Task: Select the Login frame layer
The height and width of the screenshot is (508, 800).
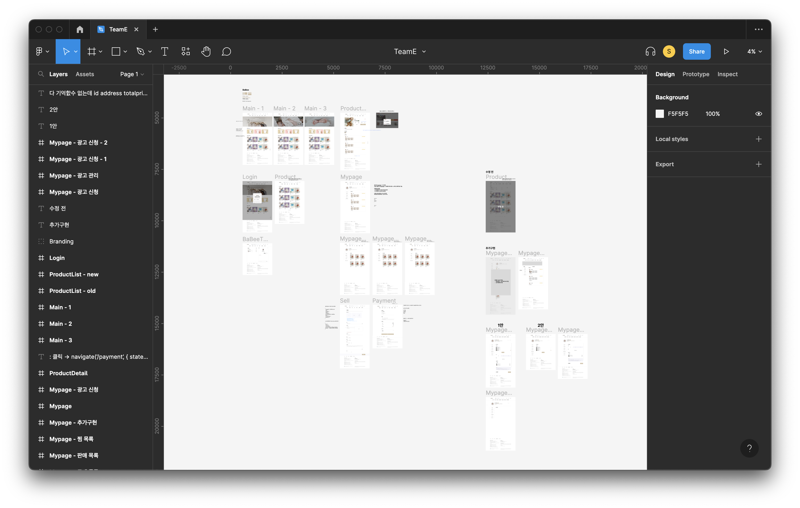Action: 91,258
